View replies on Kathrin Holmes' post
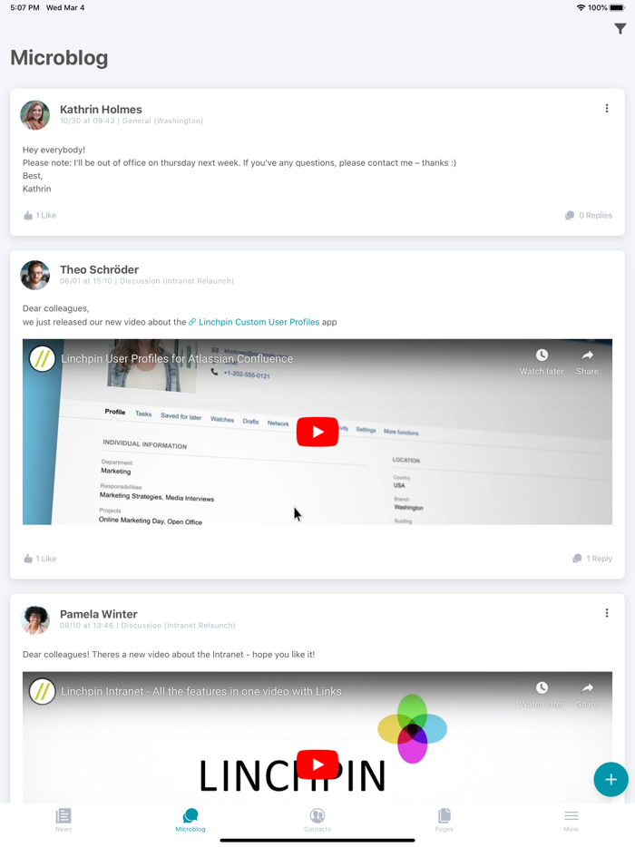Viewport: 635px width, 847px height. [589, 216]
